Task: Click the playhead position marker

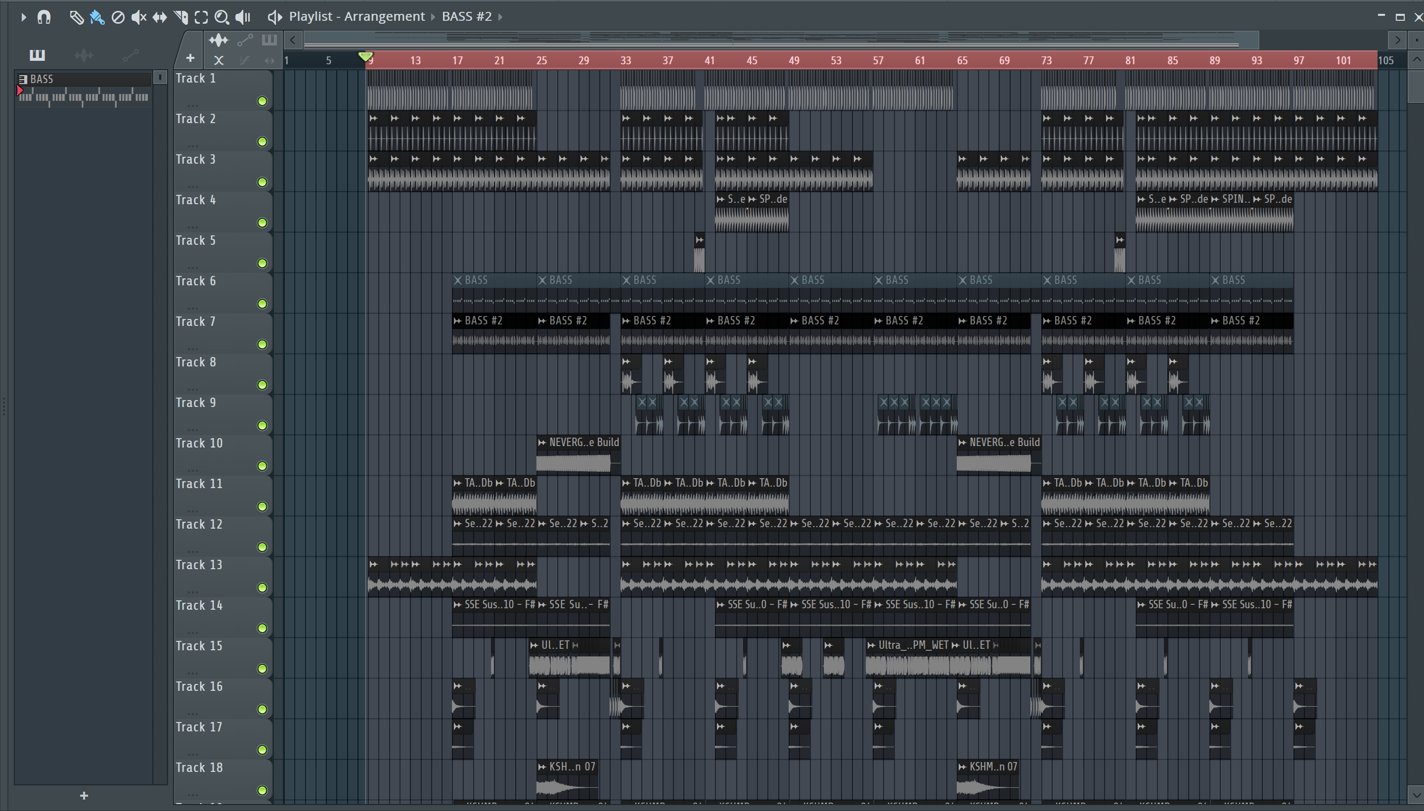Action: tap(366, 56)
